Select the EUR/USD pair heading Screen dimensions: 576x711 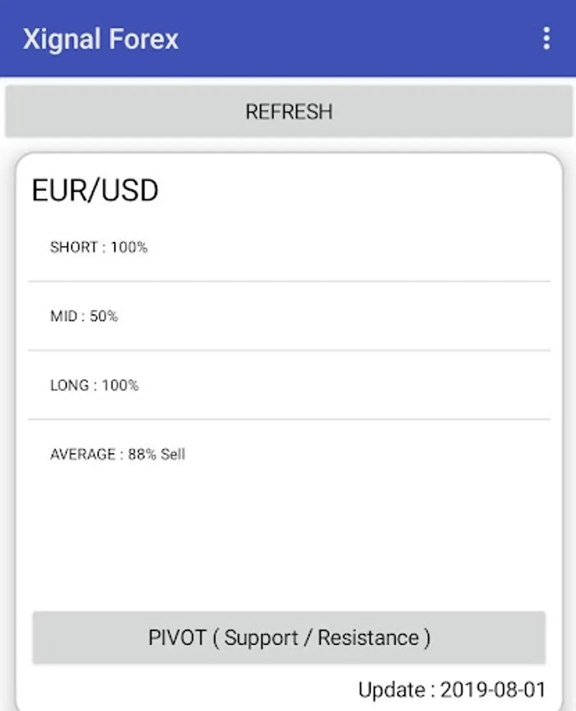[x=95, y=191]
